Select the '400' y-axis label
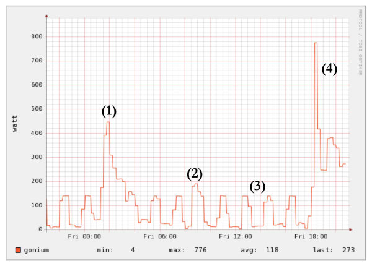The height and width of the screenshot is (266, 372). coord(37,133)
